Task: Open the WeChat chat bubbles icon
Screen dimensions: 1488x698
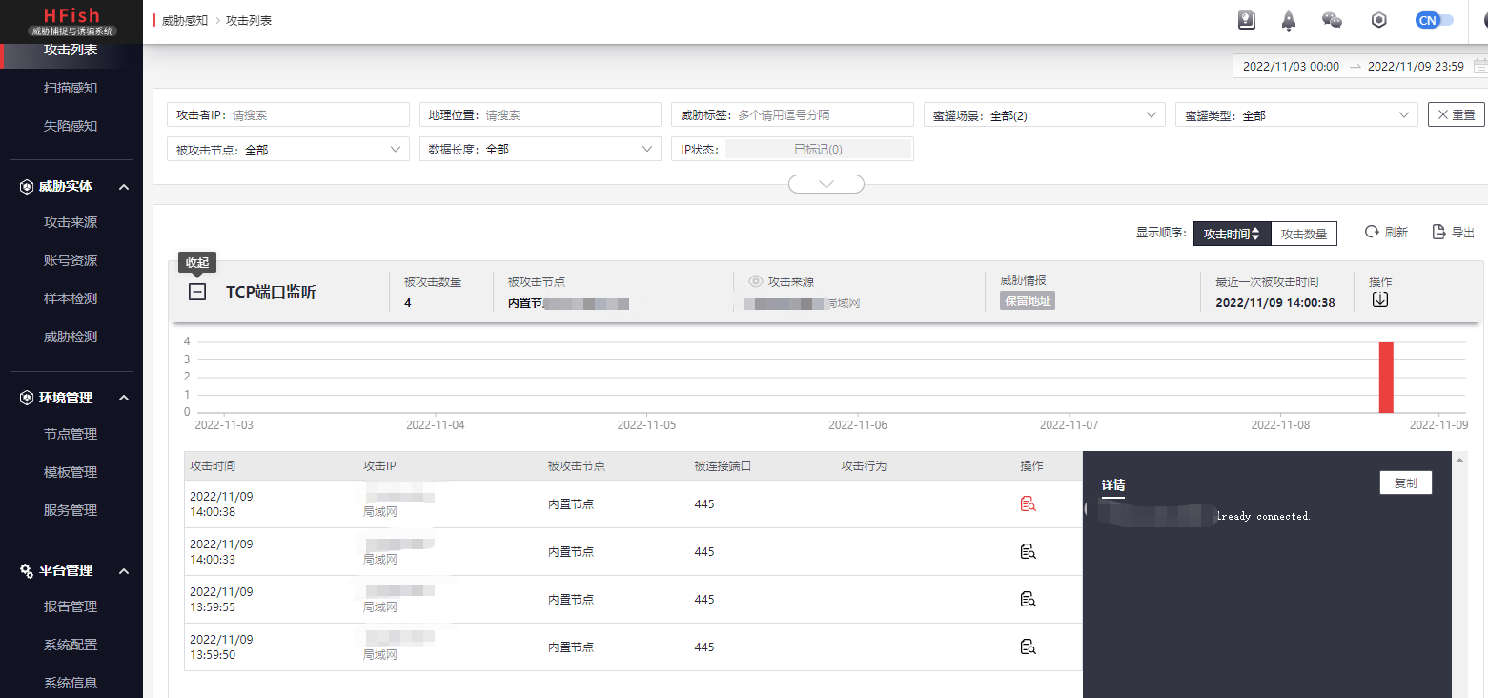Action: [x=1333, y=20]
